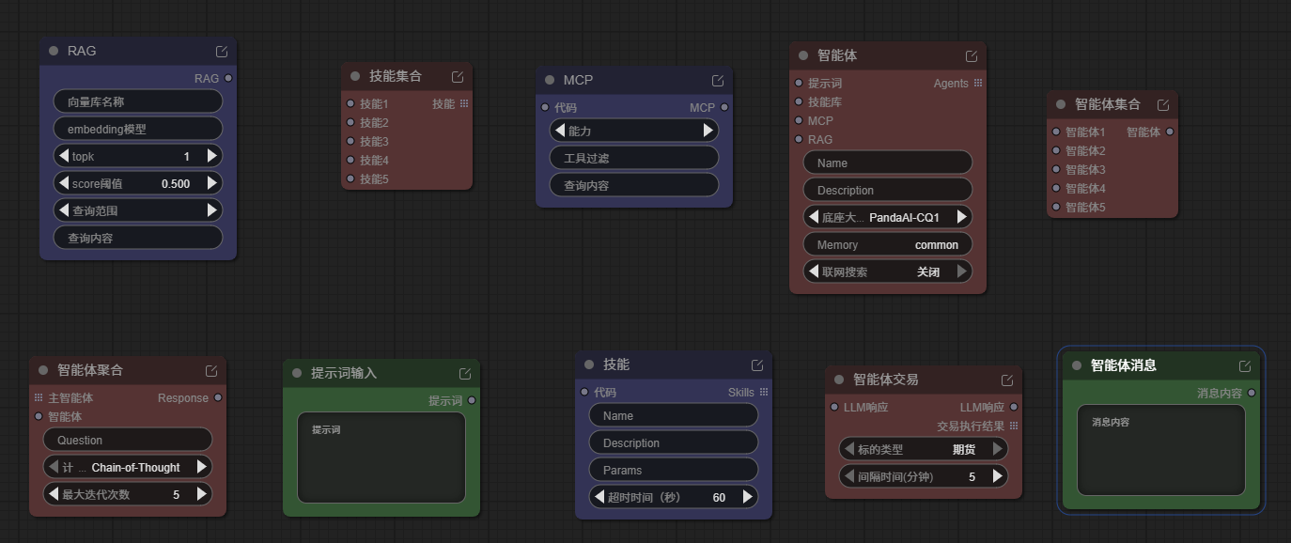The width and height of the screenshot is (1291, 543).
Task: Toggle collapse dot on 智能体交易 node header
Action: (x=839, y=380)
